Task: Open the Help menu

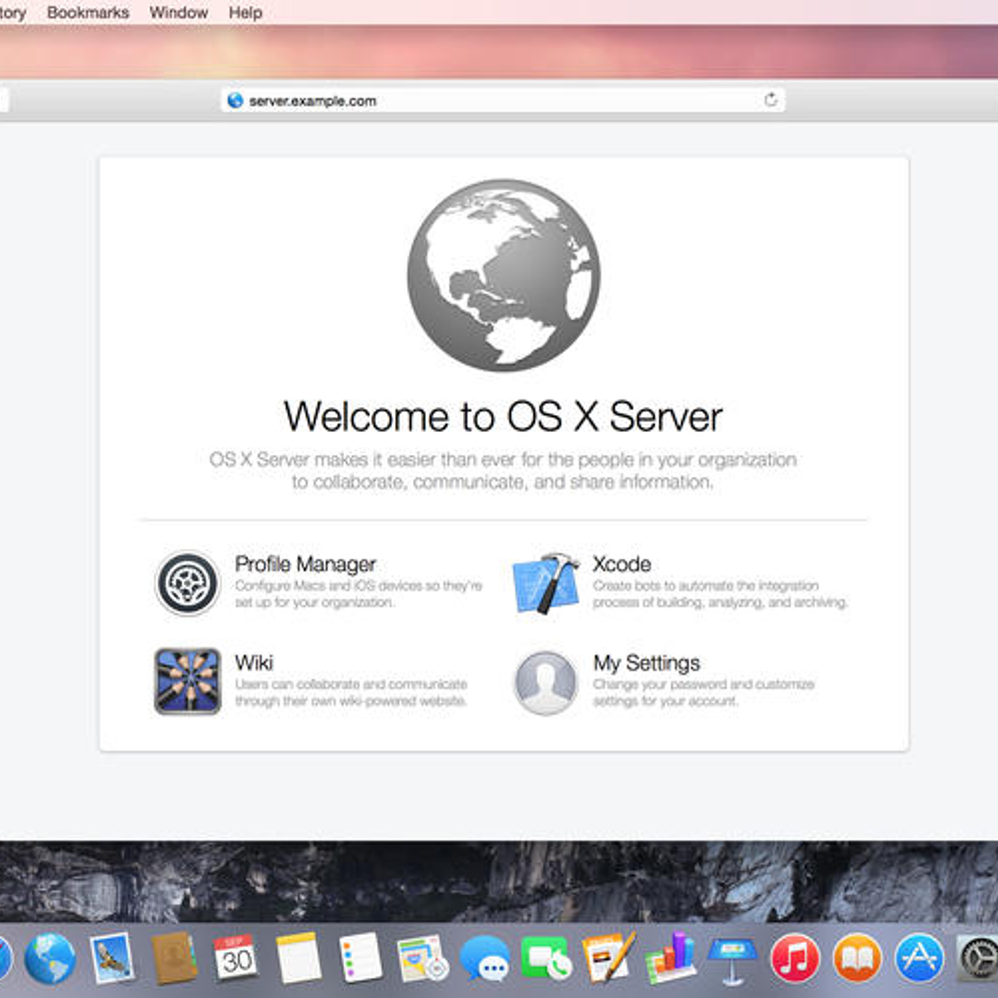Action: (245, 12)
